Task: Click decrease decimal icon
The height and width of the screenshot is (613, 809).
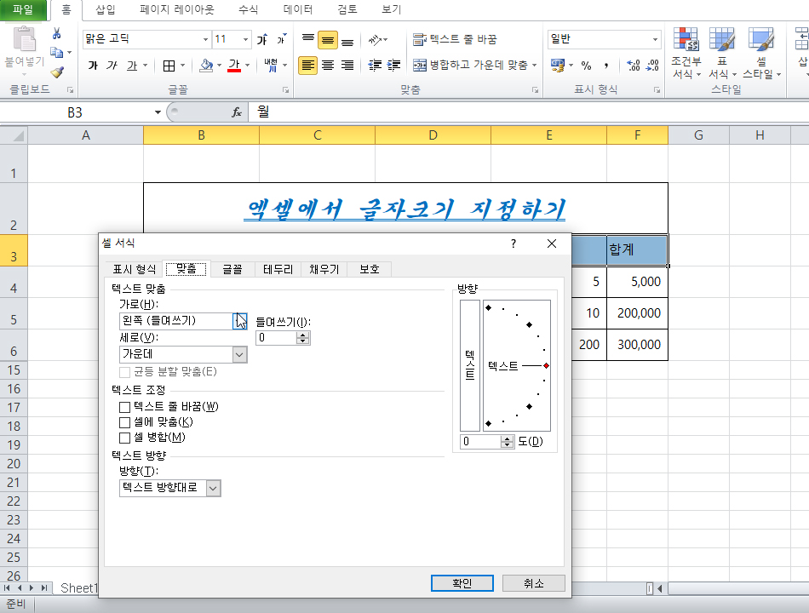Action: pos(652,66)
